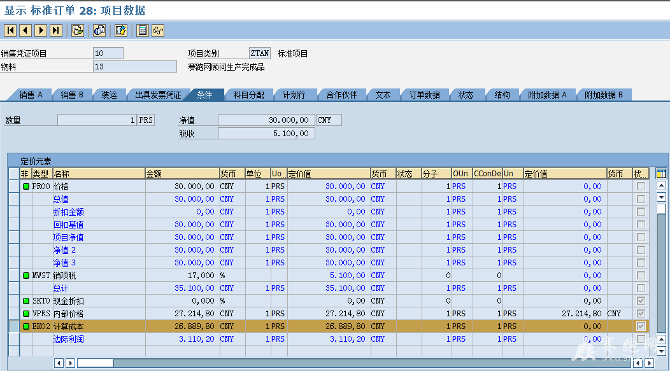Click green status light of PR00 row
The height and width of the screenshot is (371, 670).
click(x=26, y=186)
